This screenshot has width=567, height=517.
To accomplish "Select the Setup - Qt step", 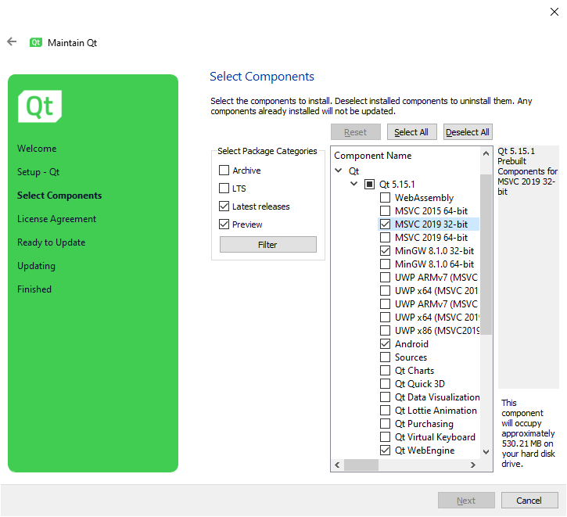I will (x=38, y=172).
